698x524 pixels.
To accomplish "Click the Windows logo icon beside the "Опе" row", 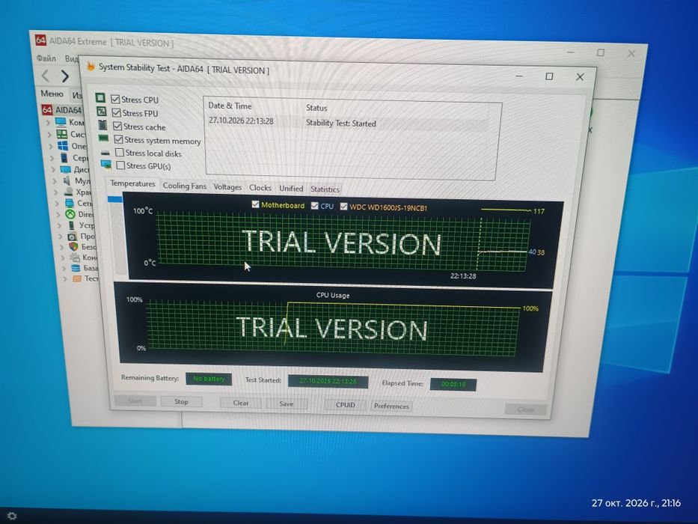I will pyautogui.click(x=63, y=146).
